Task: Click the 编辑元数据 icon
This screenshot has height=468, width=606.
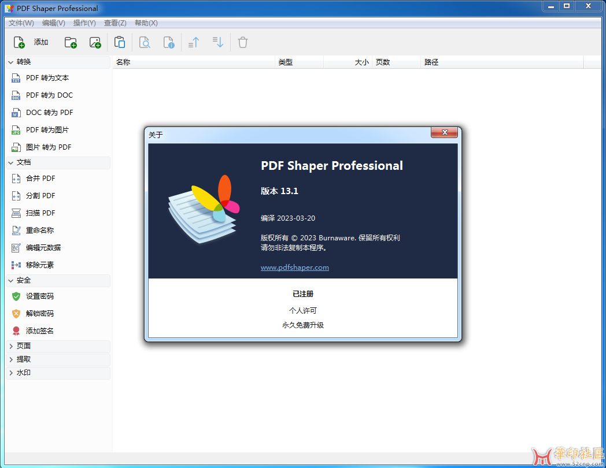Action: pos(16,248)
